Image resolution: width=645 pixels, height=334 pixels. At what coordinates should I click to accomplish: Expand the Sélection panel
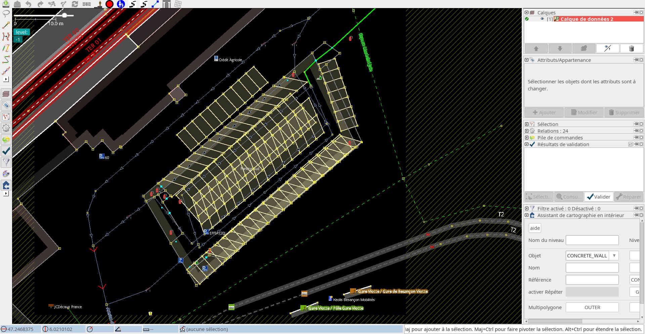(x=527, y=124)
